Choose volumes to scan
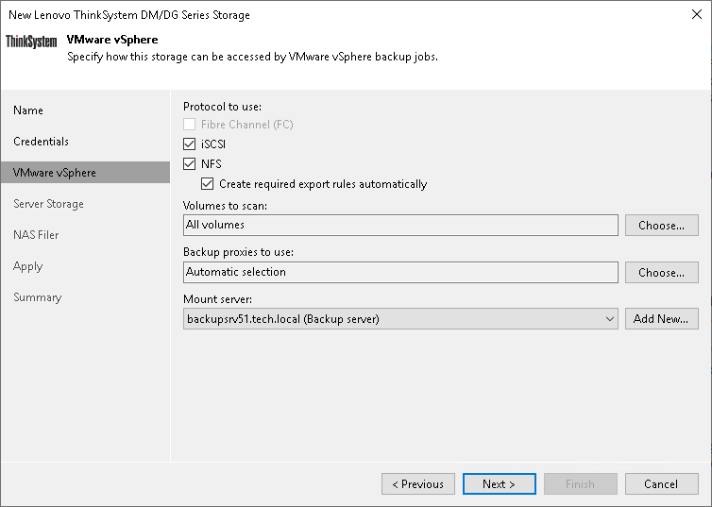The width and height of the screenshot is (712, 507). [662, 225]
